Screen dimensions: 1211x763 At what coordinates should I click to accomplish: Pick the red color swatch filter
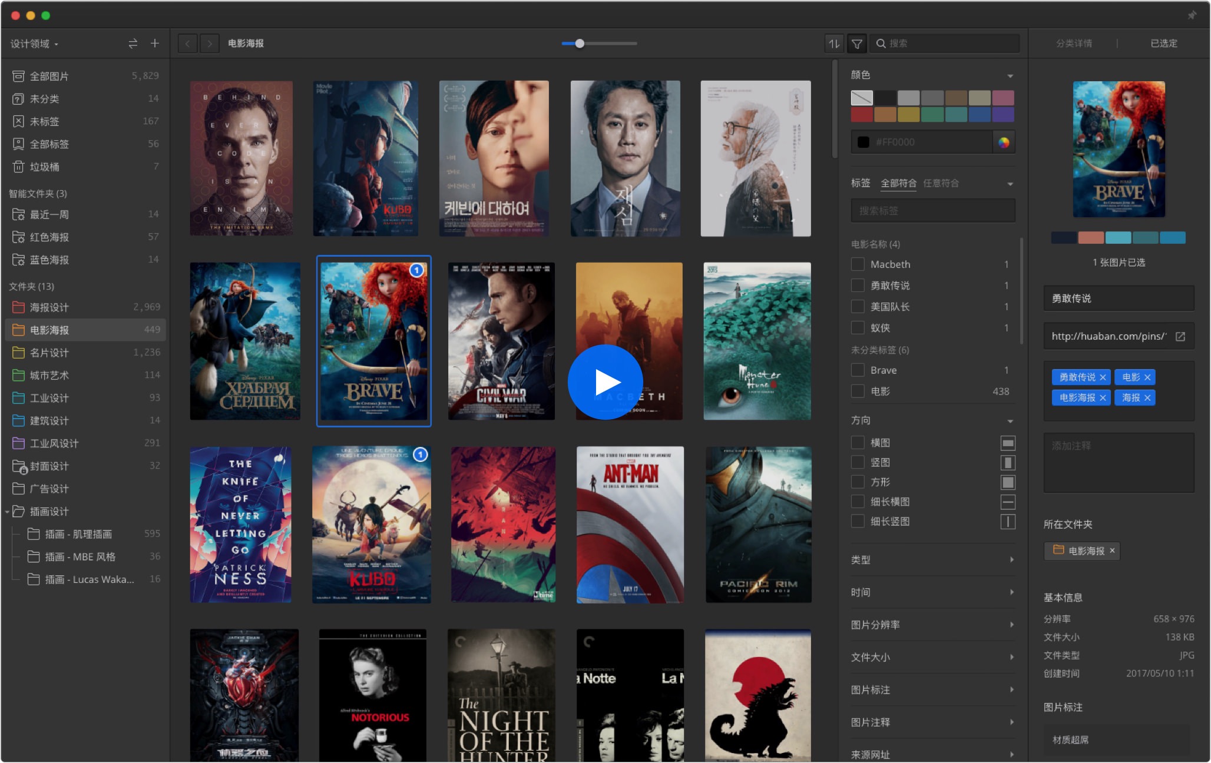tap(862, 114)
